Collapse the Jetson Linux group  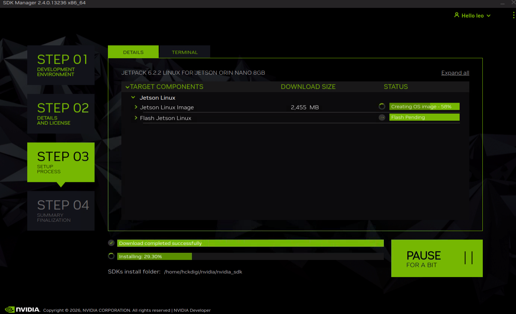click(133, 97)
